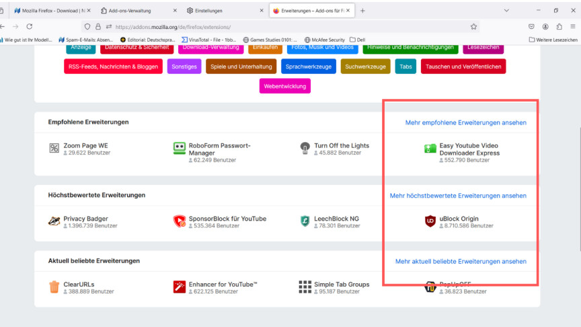This screenshot has width=581, height=327.
Task: Close the Einstellungen tab
Action: click(x=262, y=11)
